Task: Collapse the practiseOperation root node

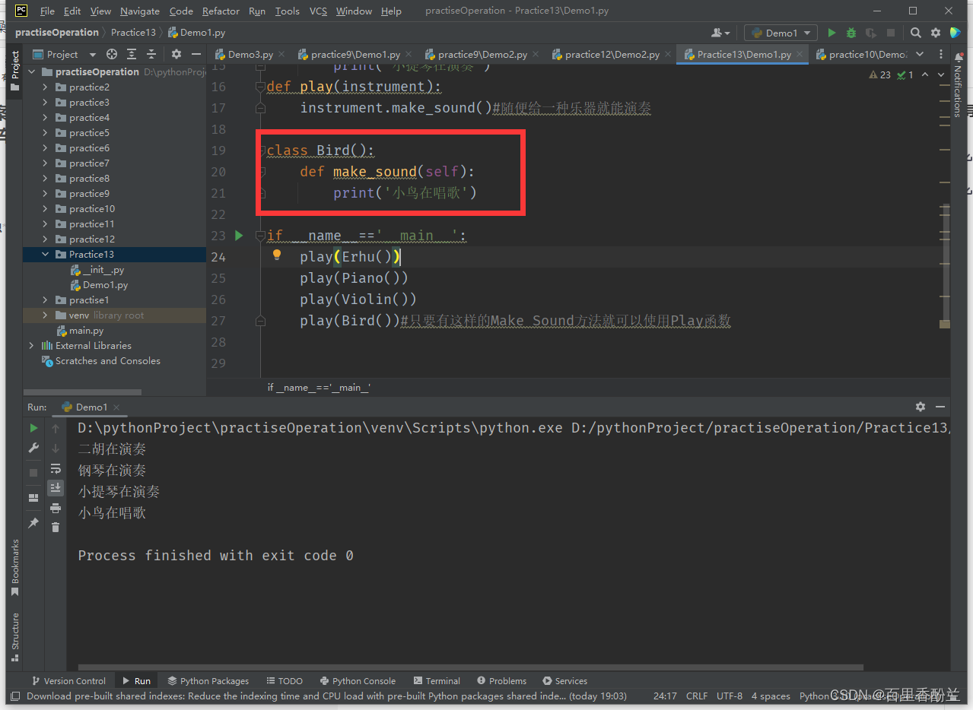Action: tap(31, 72)
